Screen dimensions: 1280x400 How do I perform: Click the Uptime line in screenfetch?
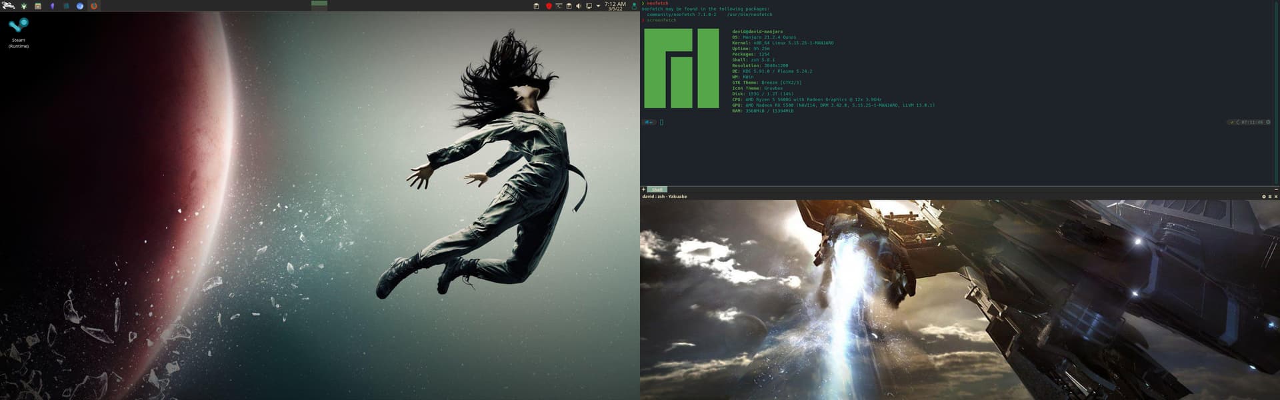tap(751, 49)
